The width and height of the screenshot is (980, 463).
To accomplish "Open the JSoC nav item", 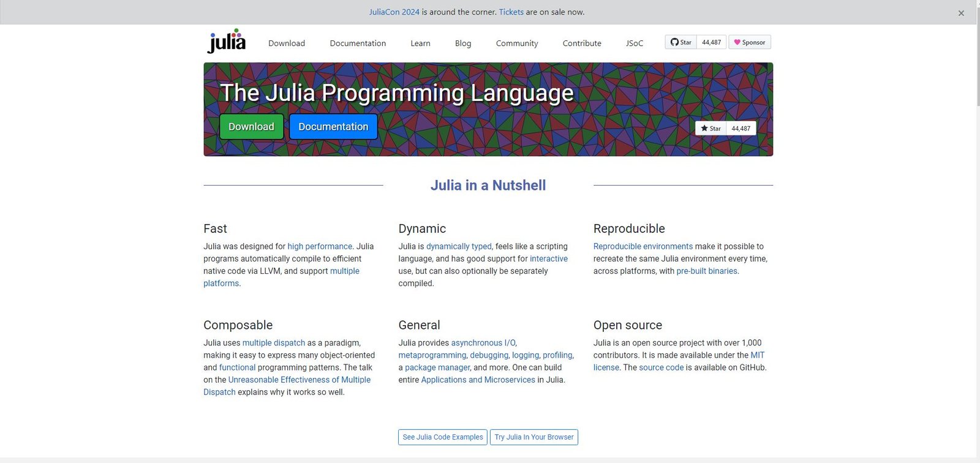I will pyautogui.click(x=635, y=43).
